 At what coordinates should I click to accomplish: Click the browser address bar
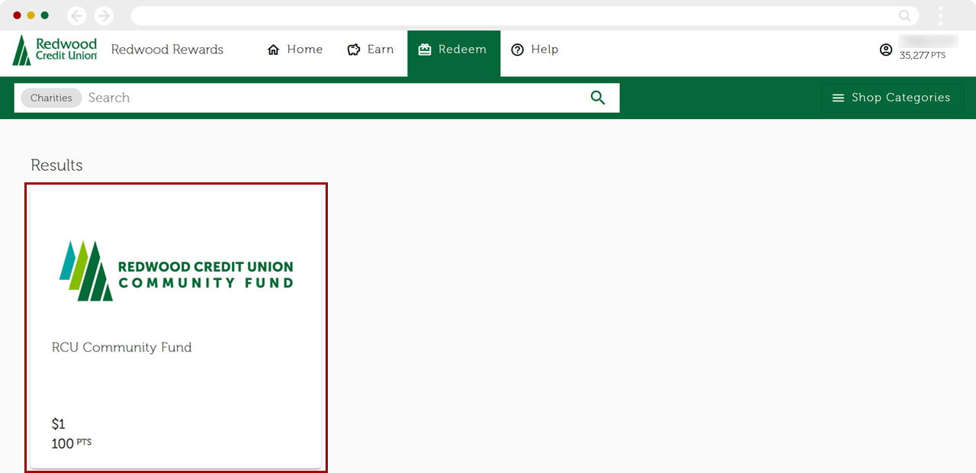[525, 15]
